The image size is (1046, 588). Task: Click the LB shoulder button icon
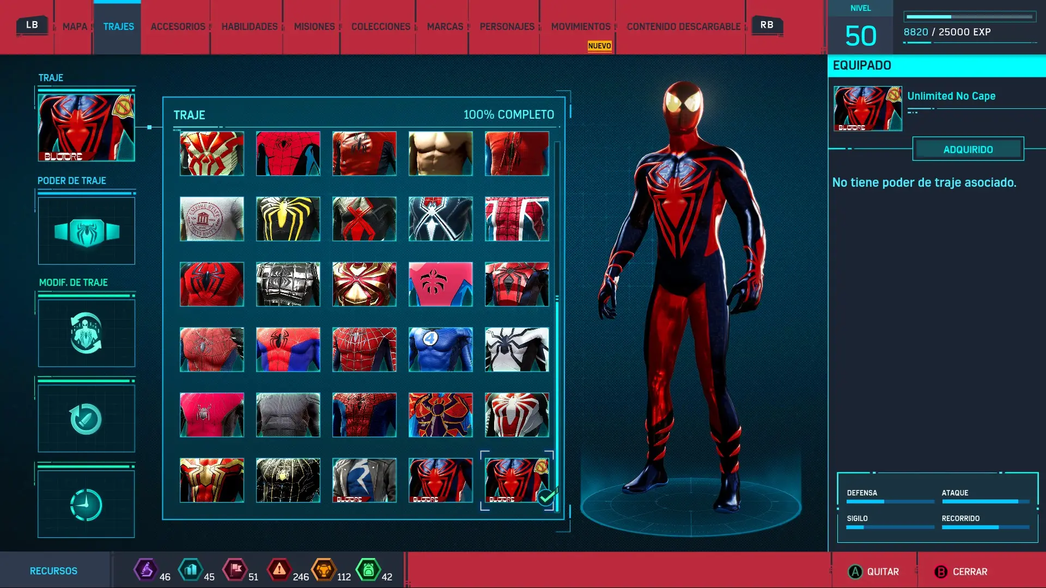tap(32, 25)
